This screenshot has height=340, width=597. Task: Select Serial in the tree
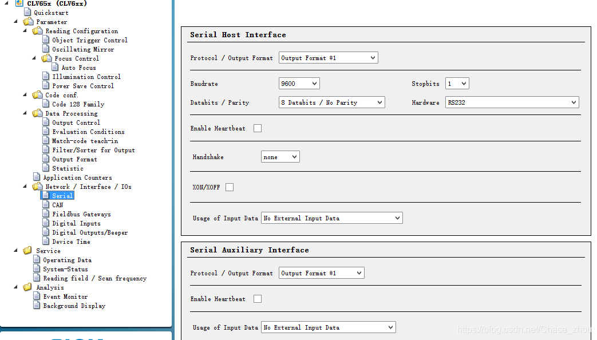62,196
